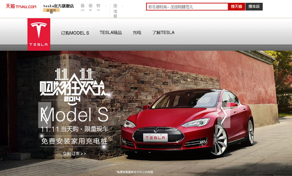Click the Tmall.com logo
Screen dimensions: 292x176
coord(21,6)
